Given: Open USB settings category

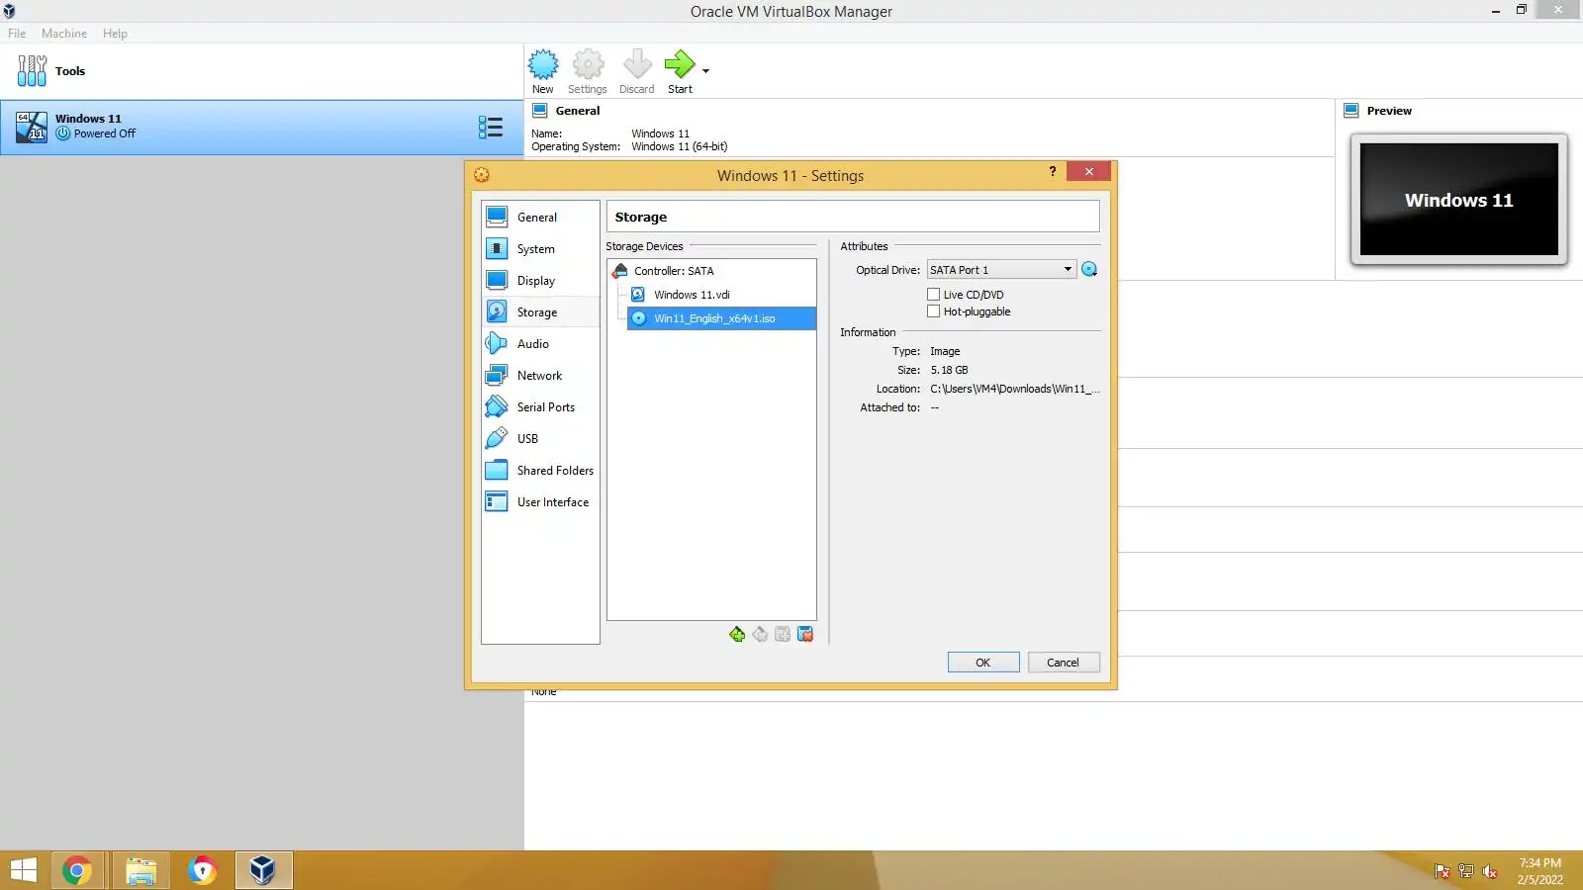Looking at the screenshot, I should tap(540, 439).
